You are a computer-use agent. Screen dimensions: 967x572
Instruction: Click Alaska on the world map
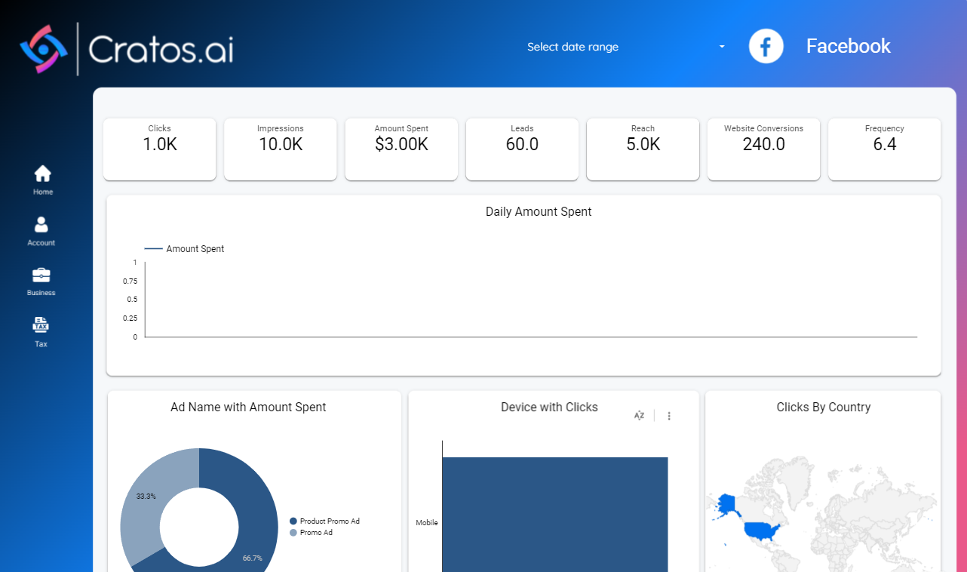click(x=726, y=506)
